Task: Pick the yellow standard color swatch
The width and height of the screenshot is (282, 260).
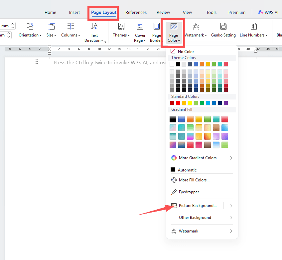Action: point(190,103)
